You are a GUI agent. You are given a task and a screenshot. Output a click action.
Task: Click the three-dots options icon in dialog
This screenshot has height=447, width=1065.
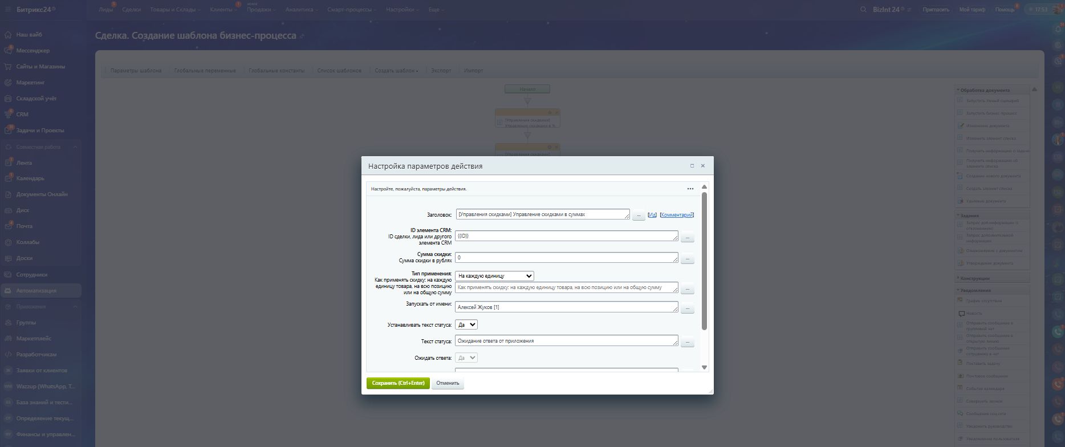(x=690, y=189)
